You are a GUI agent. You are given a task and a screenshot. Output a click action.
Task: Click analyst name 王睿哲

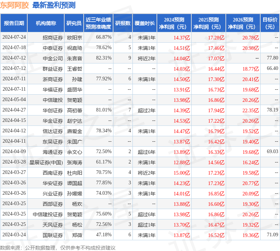click(x=74, y=69)
